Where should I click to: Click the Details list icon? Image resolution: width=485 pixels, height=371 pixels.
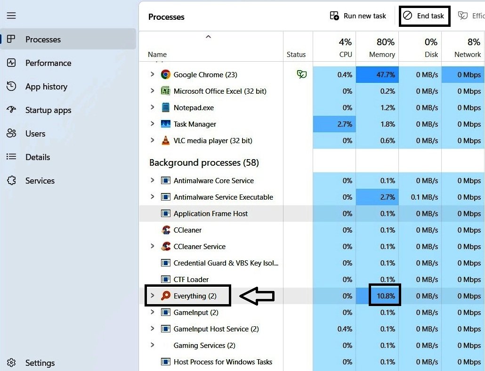pos(11,157)
